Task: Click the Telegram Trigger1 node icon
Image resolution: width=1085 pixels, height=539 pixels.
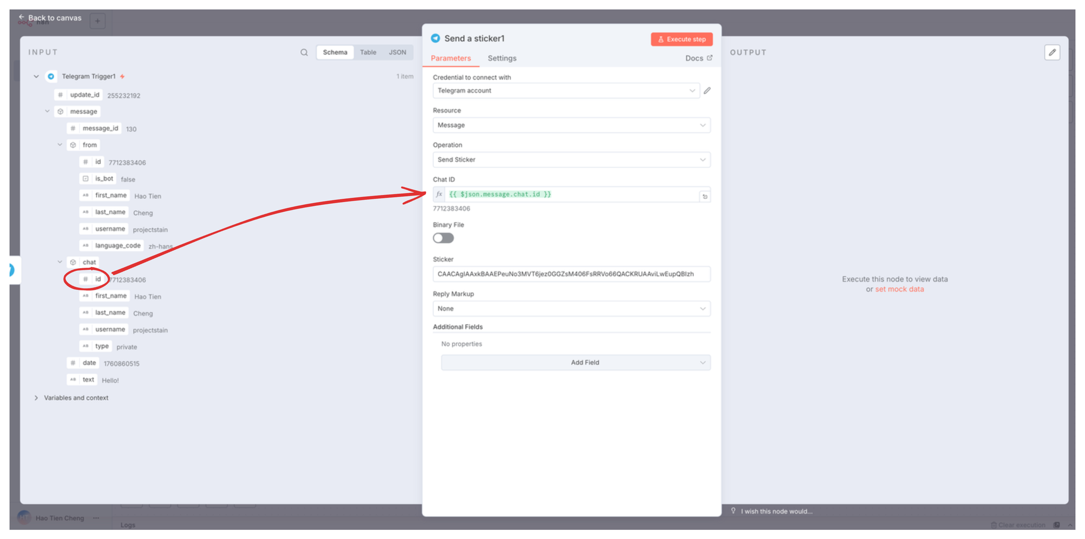Action: click(x=51, y=76)
